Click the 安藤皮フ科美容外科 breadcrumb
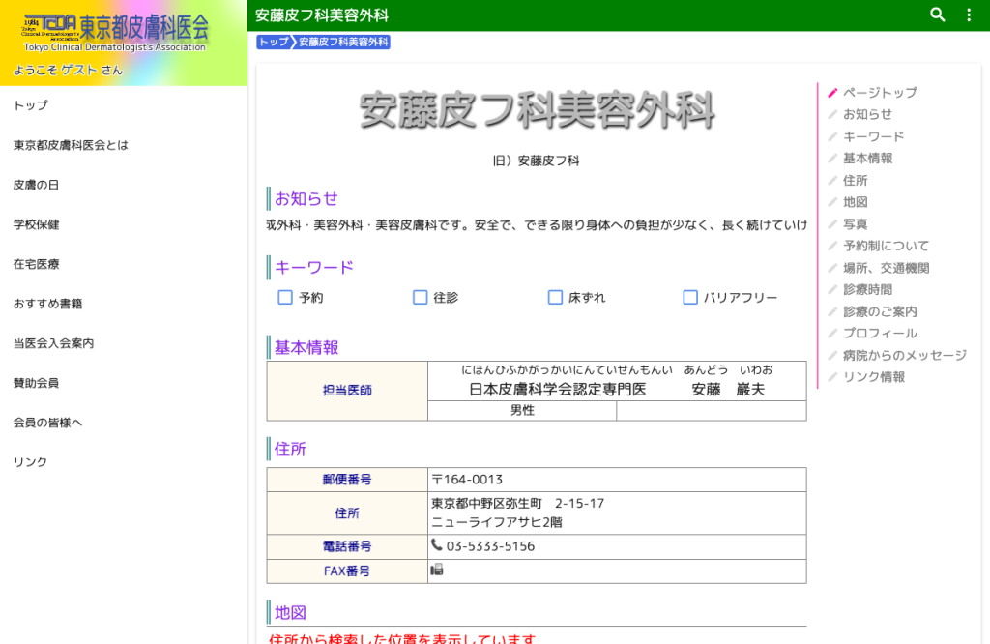 (343, 42)
